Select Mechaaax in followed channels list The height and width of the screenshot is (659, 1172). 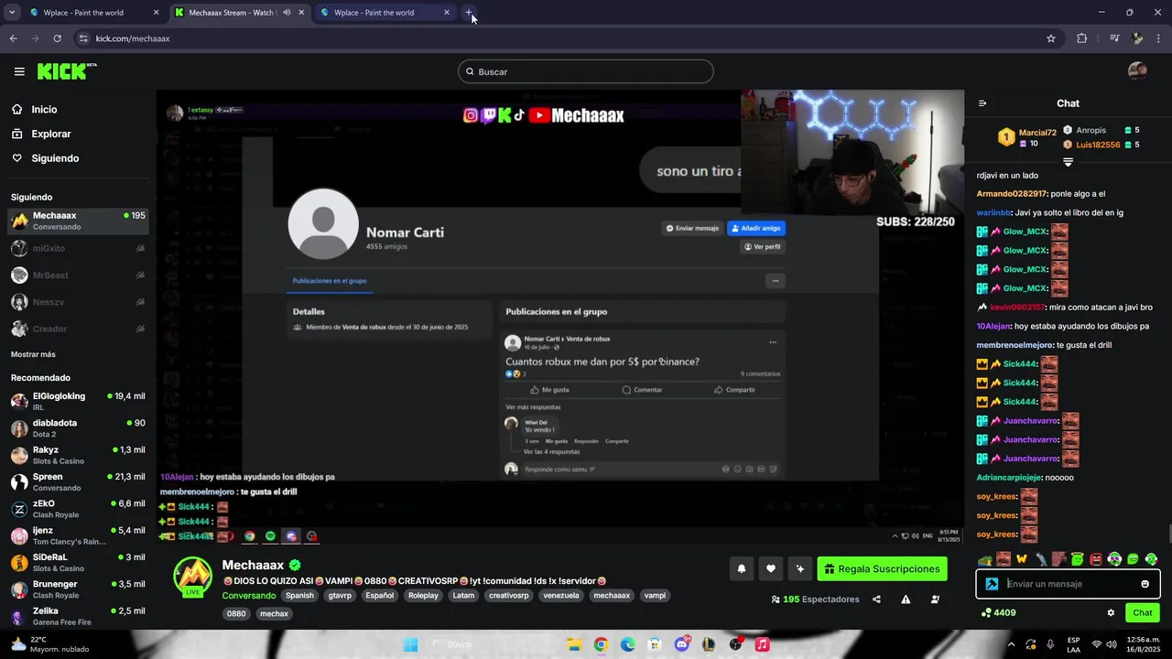pos(78,221)
